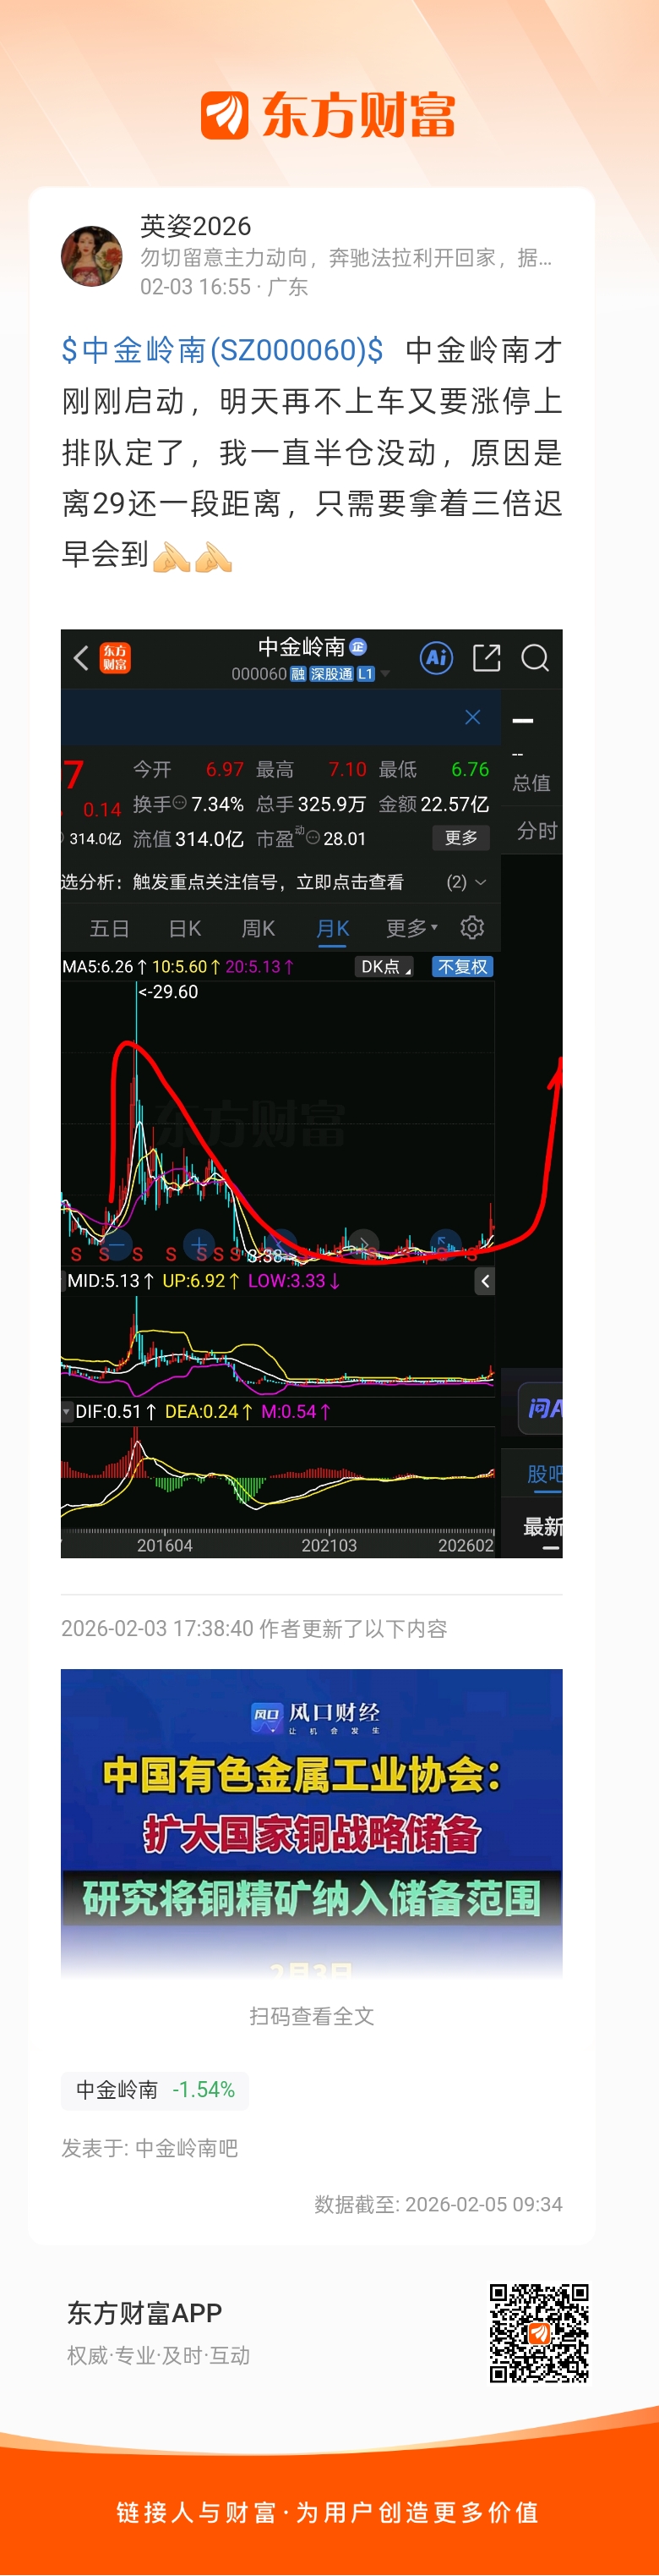Open the 股吧 side tab
Image resolution: width=659 pixels, height=2576 pixels.
pos(544,1474)
